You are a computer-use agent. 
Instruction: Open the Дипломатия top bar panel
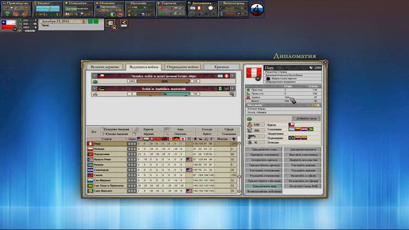coord(202,9)
